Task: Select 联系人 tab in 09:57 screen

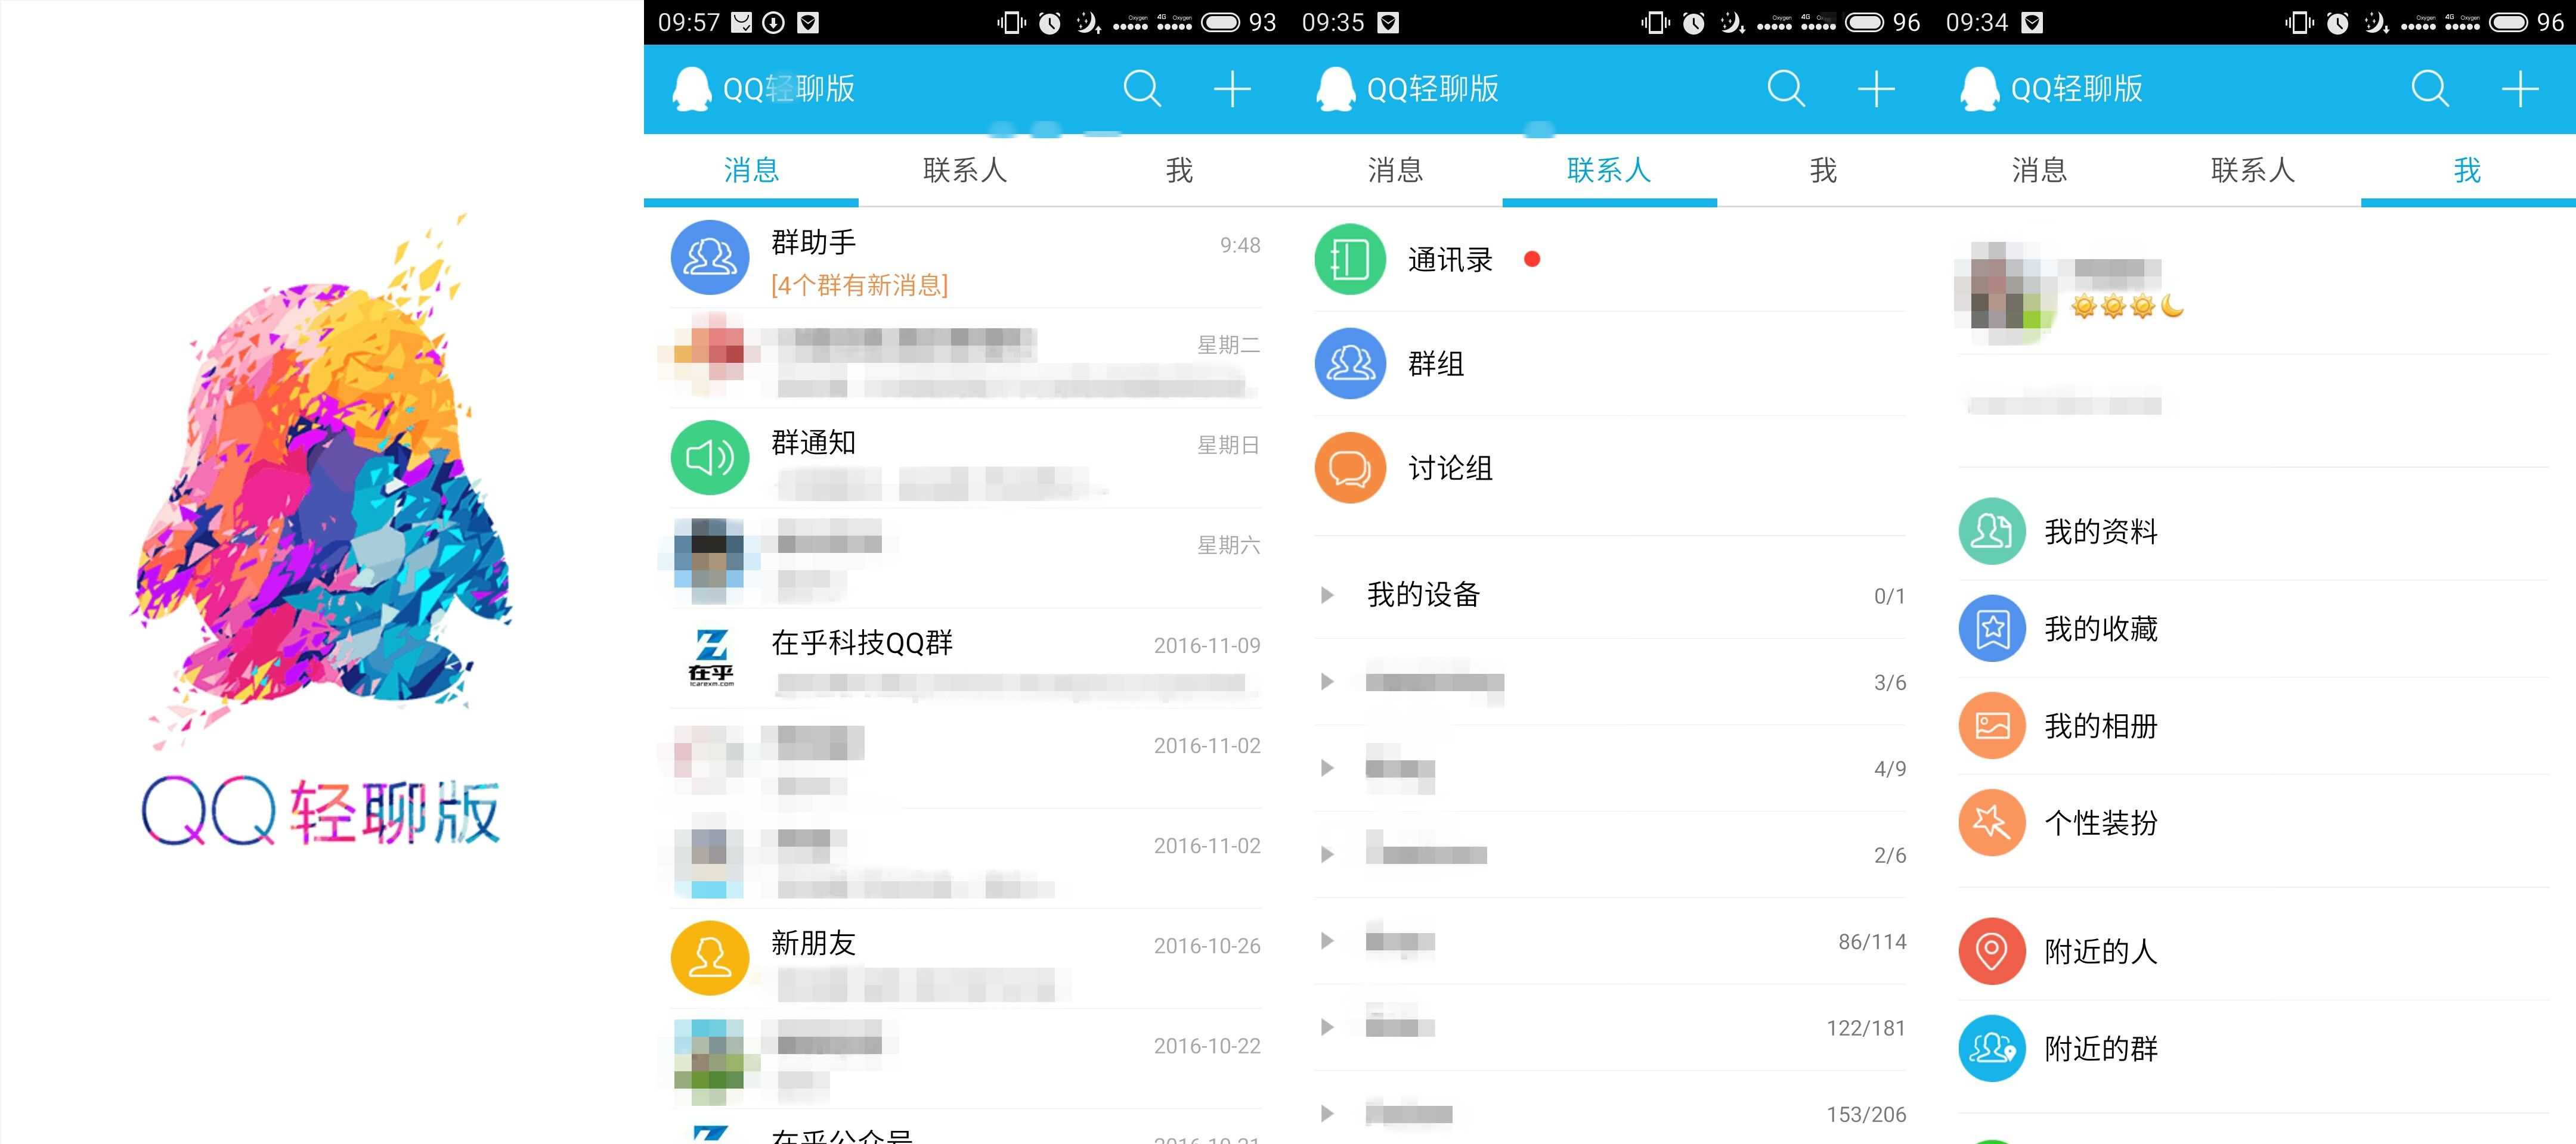Action: click(965, 171)
